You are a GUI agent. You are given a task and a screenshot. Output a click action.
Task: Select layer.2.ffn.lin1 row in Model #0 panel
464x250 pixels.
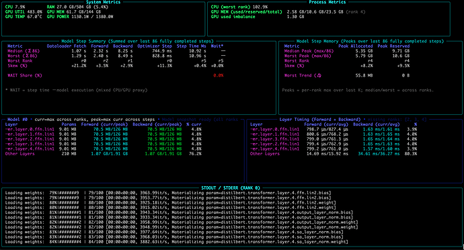pyautogui.click(x=104, y=139)
